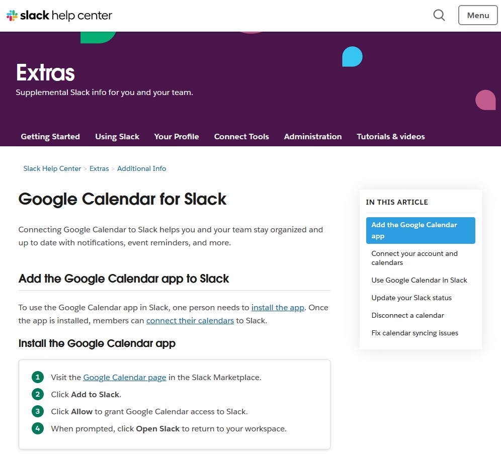Click 'slack help center' header text

66,15
